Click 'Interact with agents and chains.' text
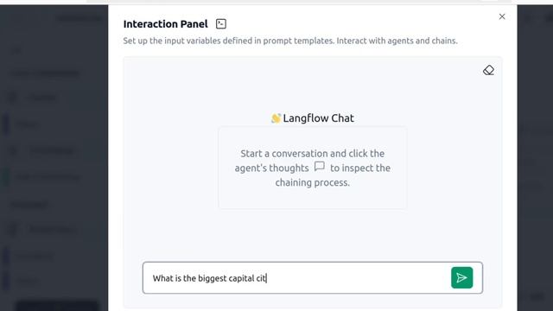Viewport: 553px width, 311px height. point(397,41)
